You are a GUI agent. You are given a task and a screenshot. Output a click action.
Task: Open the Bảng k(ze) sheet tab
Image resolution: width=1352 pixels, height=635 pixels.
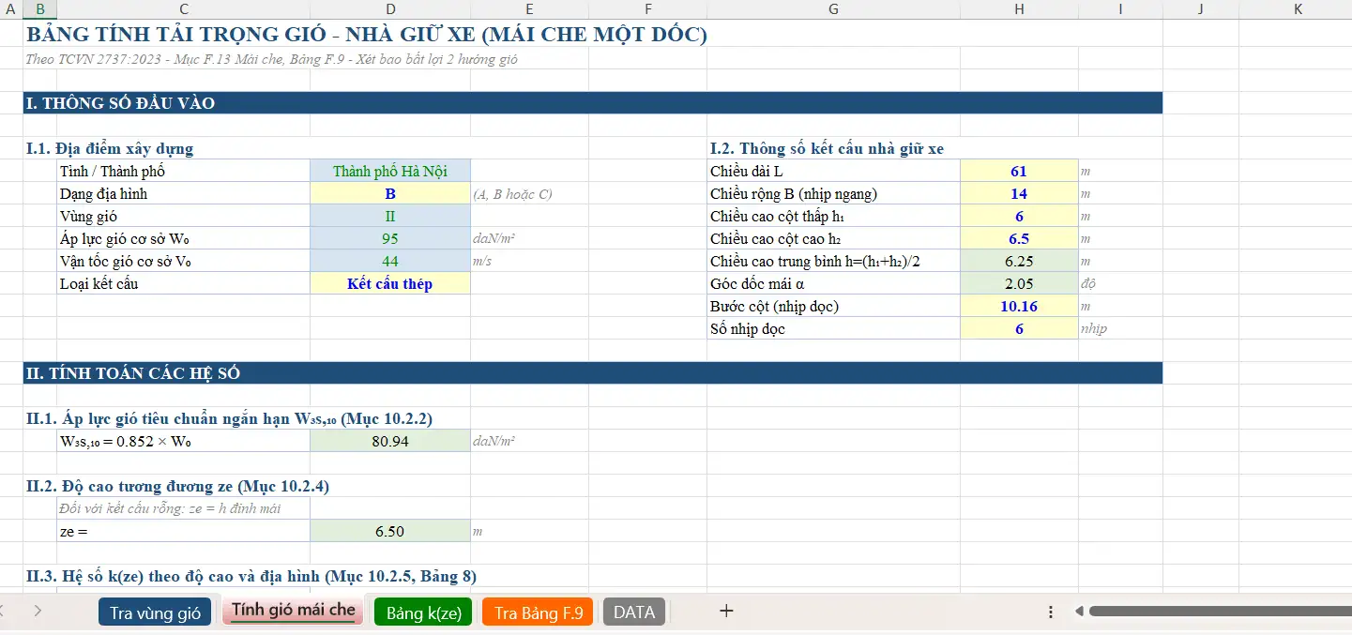422,611
